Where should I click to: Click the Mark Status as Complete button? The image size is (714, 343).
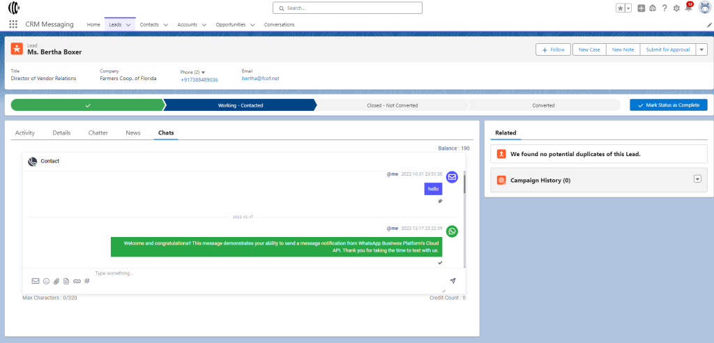click(669, 105)
